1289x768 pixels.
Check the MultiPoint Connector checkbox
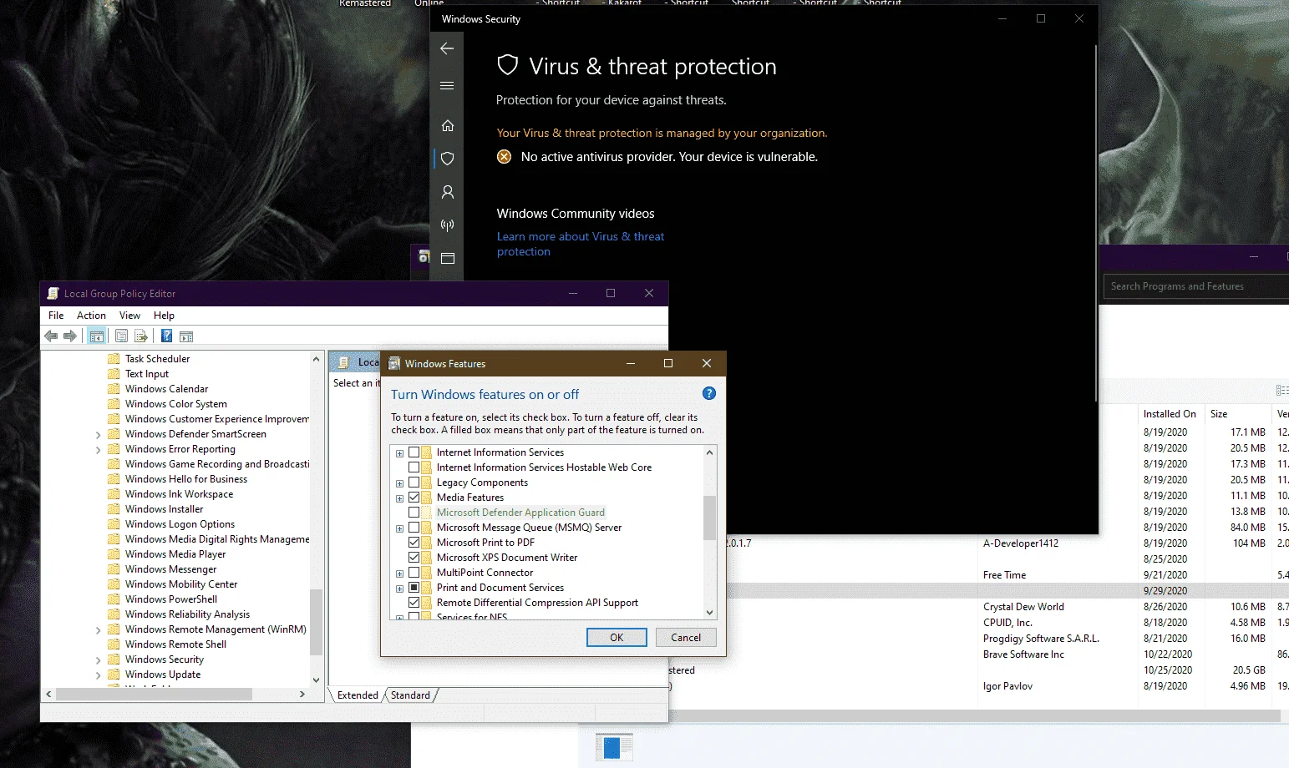(x=414, y=573)
